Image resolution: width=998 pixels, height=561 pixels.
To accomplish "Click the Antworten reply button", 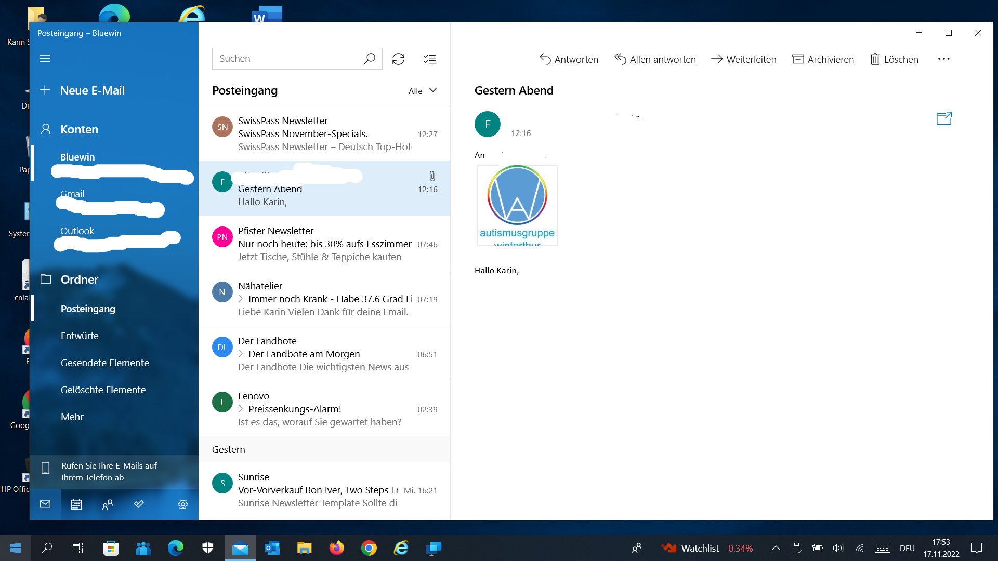I will pos(569,59).
